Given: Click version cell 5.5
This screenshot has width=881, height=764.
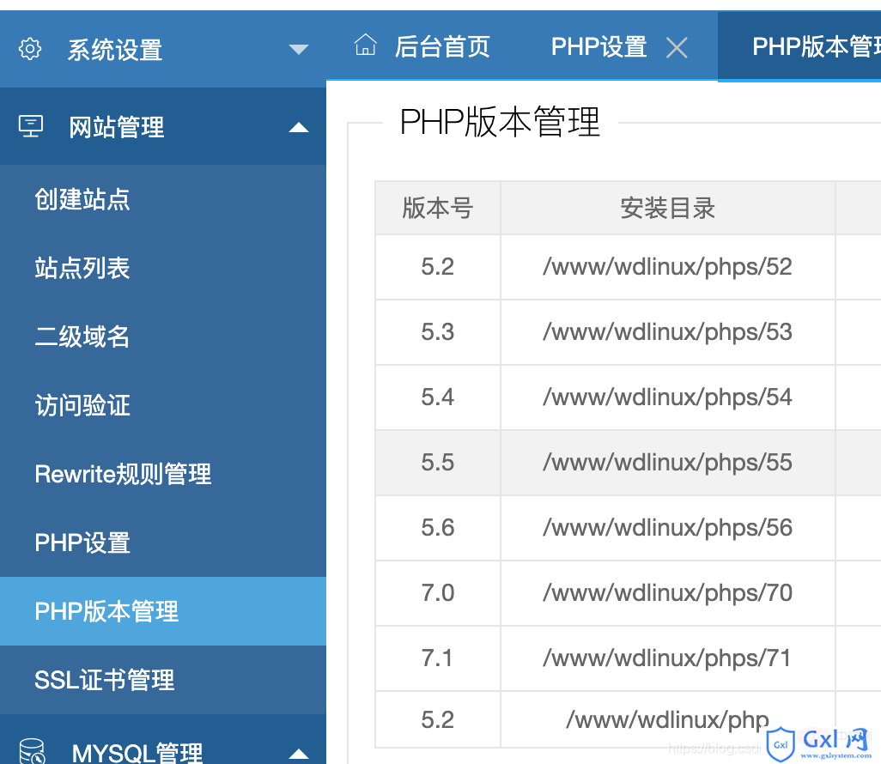Looking at the screenshot, I should click(x=438, y=463).
